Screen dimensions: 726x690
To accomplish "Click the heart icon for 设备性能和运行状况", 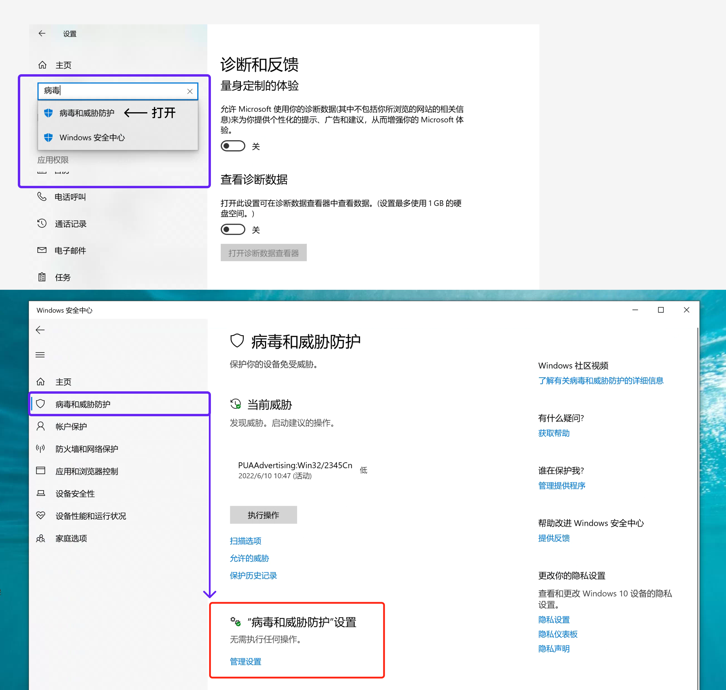I will point(40,515).
